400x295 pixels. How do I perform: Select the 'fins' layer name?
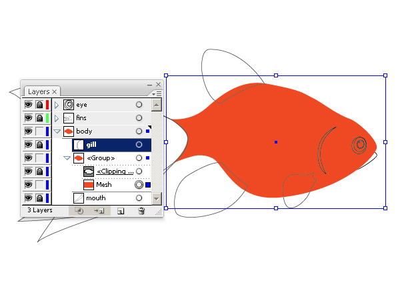(81, 117)
